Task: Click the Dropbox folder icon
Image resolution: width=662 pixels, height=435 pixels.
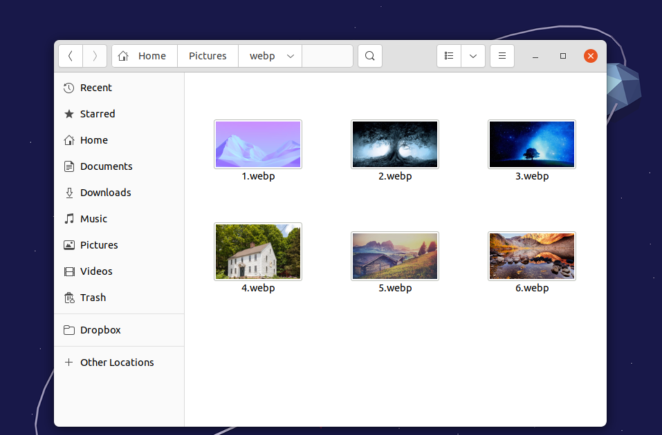Action: pos(68,330)
